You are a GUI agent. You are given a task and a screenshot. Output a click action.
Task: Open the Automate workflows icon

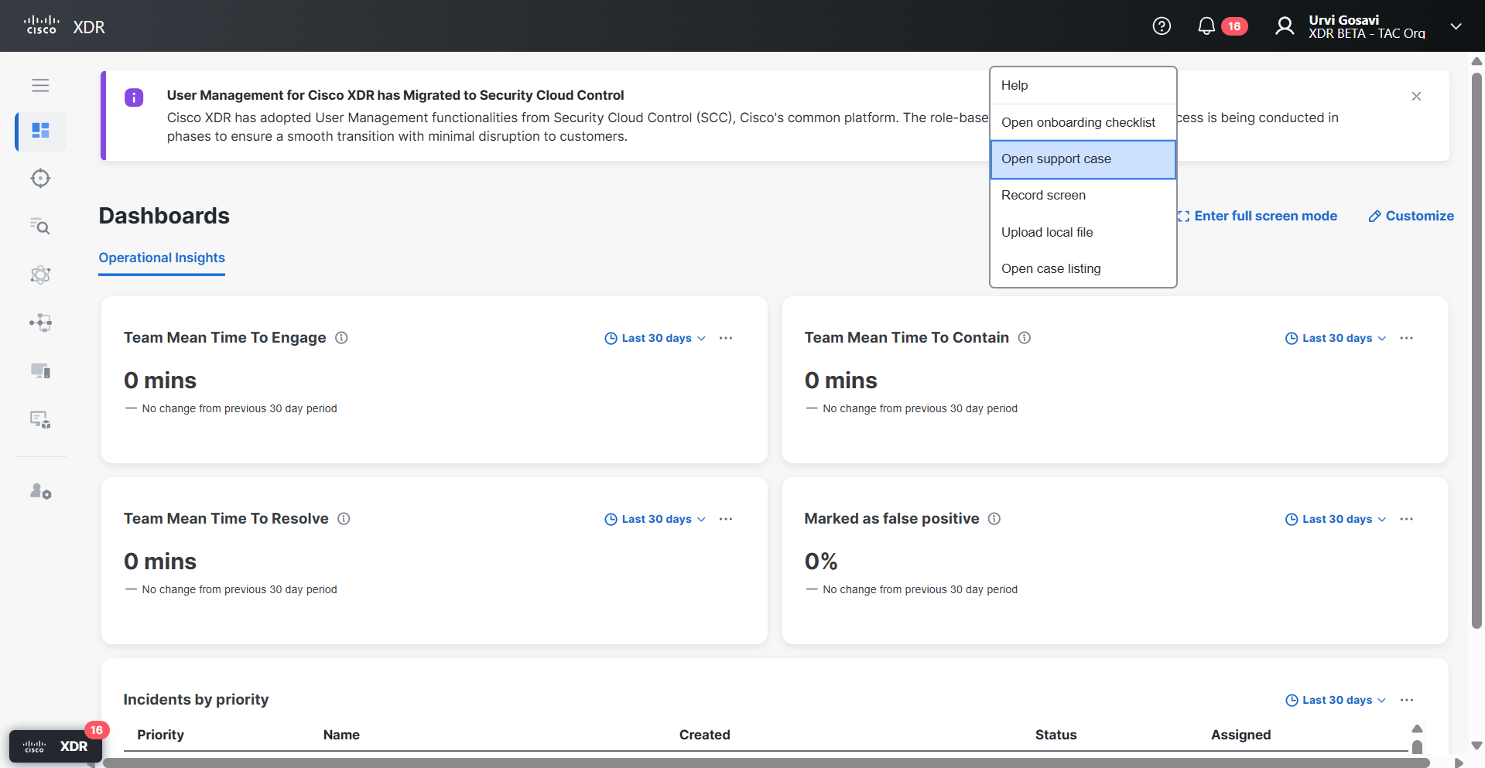[x=40, y=323]
